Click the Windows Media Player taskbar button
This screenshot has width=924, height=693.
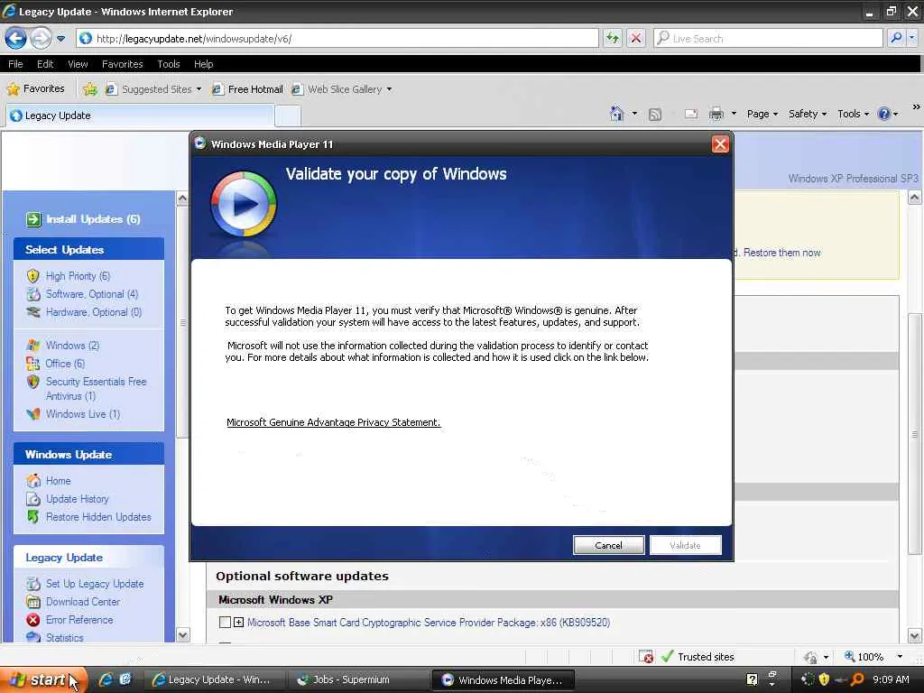[503, 680]
